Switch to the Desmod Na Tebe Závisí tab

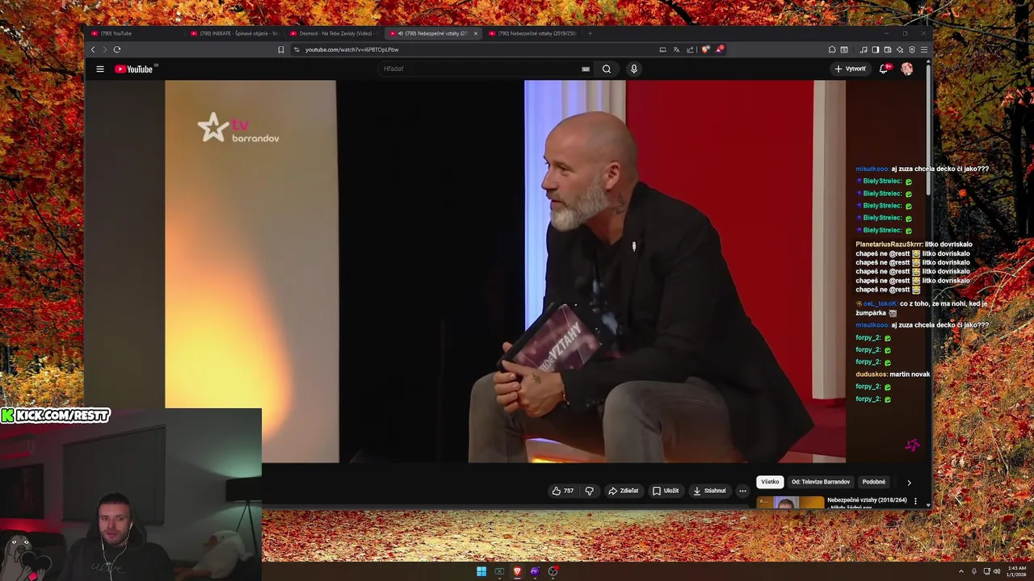pyautogui.click(x=334, y=33)
